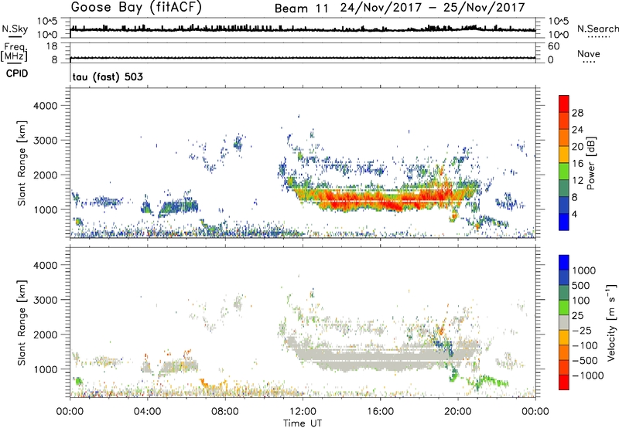
Task: Click the "24" power colorbar value
Action: click(x=577, y=130)
